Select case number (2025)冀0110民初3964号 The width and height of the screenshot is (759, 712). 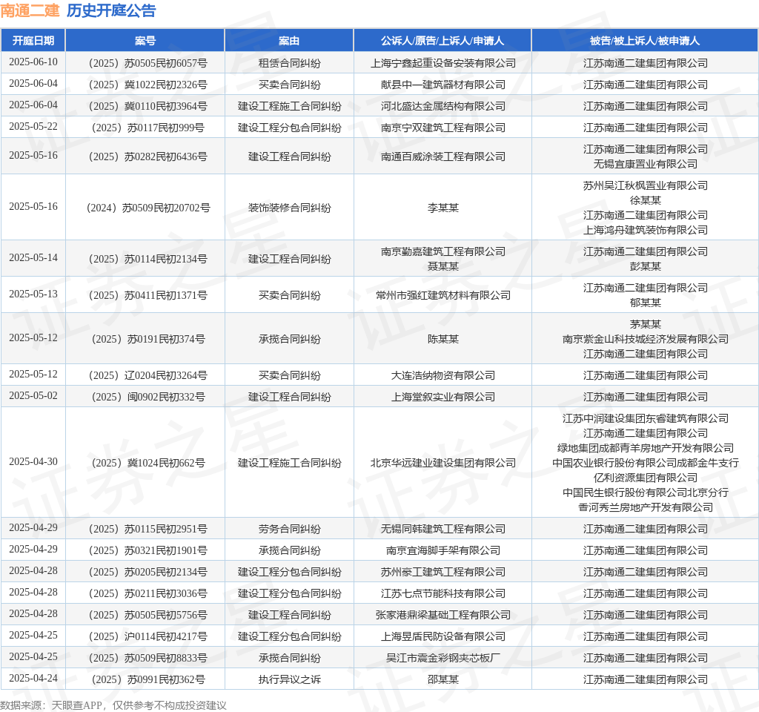[x=148, y=106]
